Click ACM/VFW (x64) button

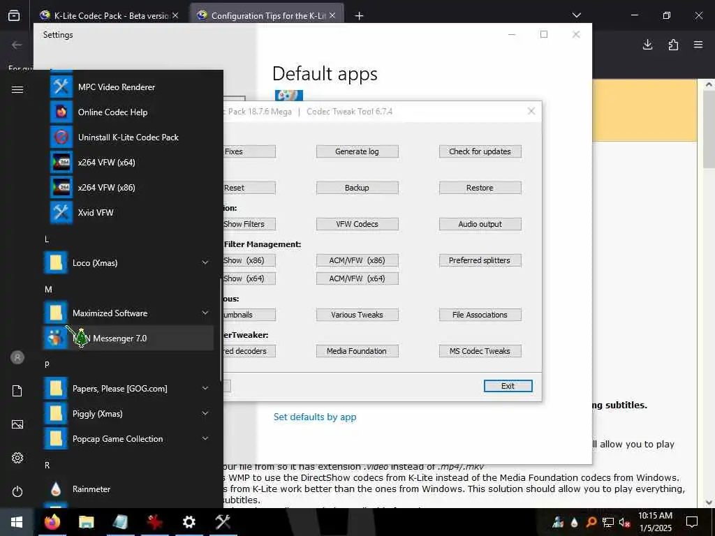[x=357, y=278]
